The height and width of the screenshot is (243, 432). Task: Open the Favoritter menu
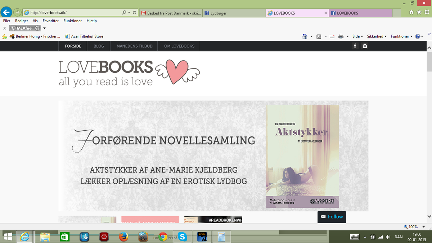[51, 21]
